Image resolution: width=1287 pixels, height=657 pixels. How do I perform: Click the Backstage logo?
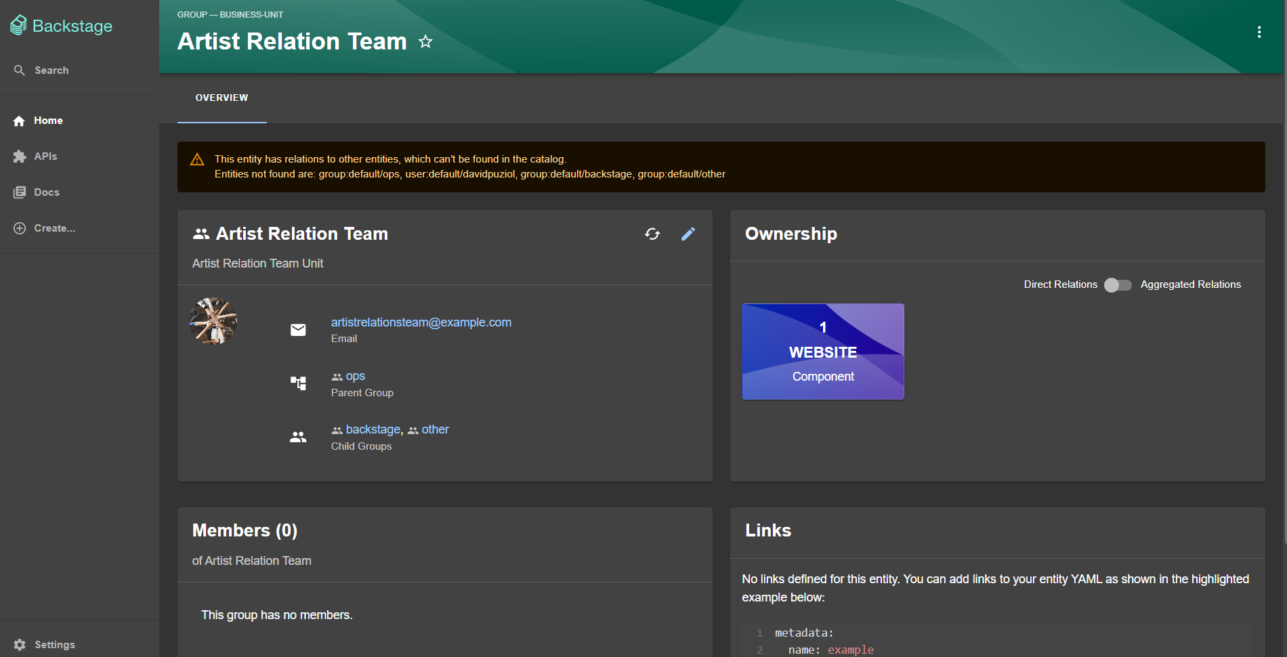(x=62, y=26)
